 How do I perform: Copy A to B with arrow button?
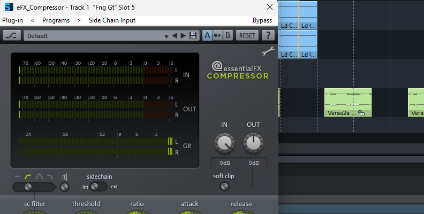tap(217, 36)
